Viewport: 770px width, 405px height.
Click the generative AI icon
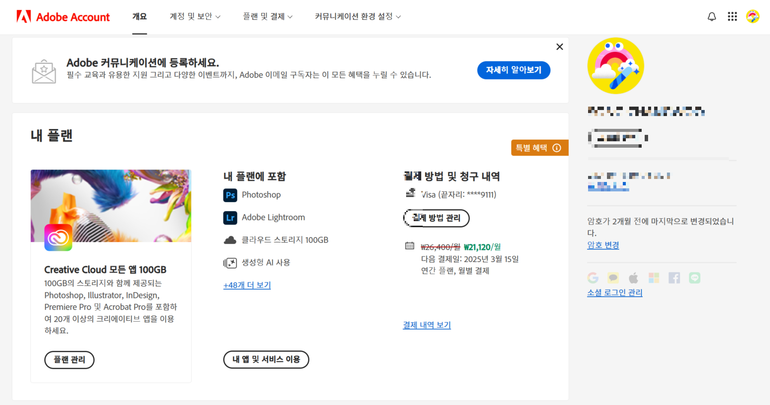[230, 263]
